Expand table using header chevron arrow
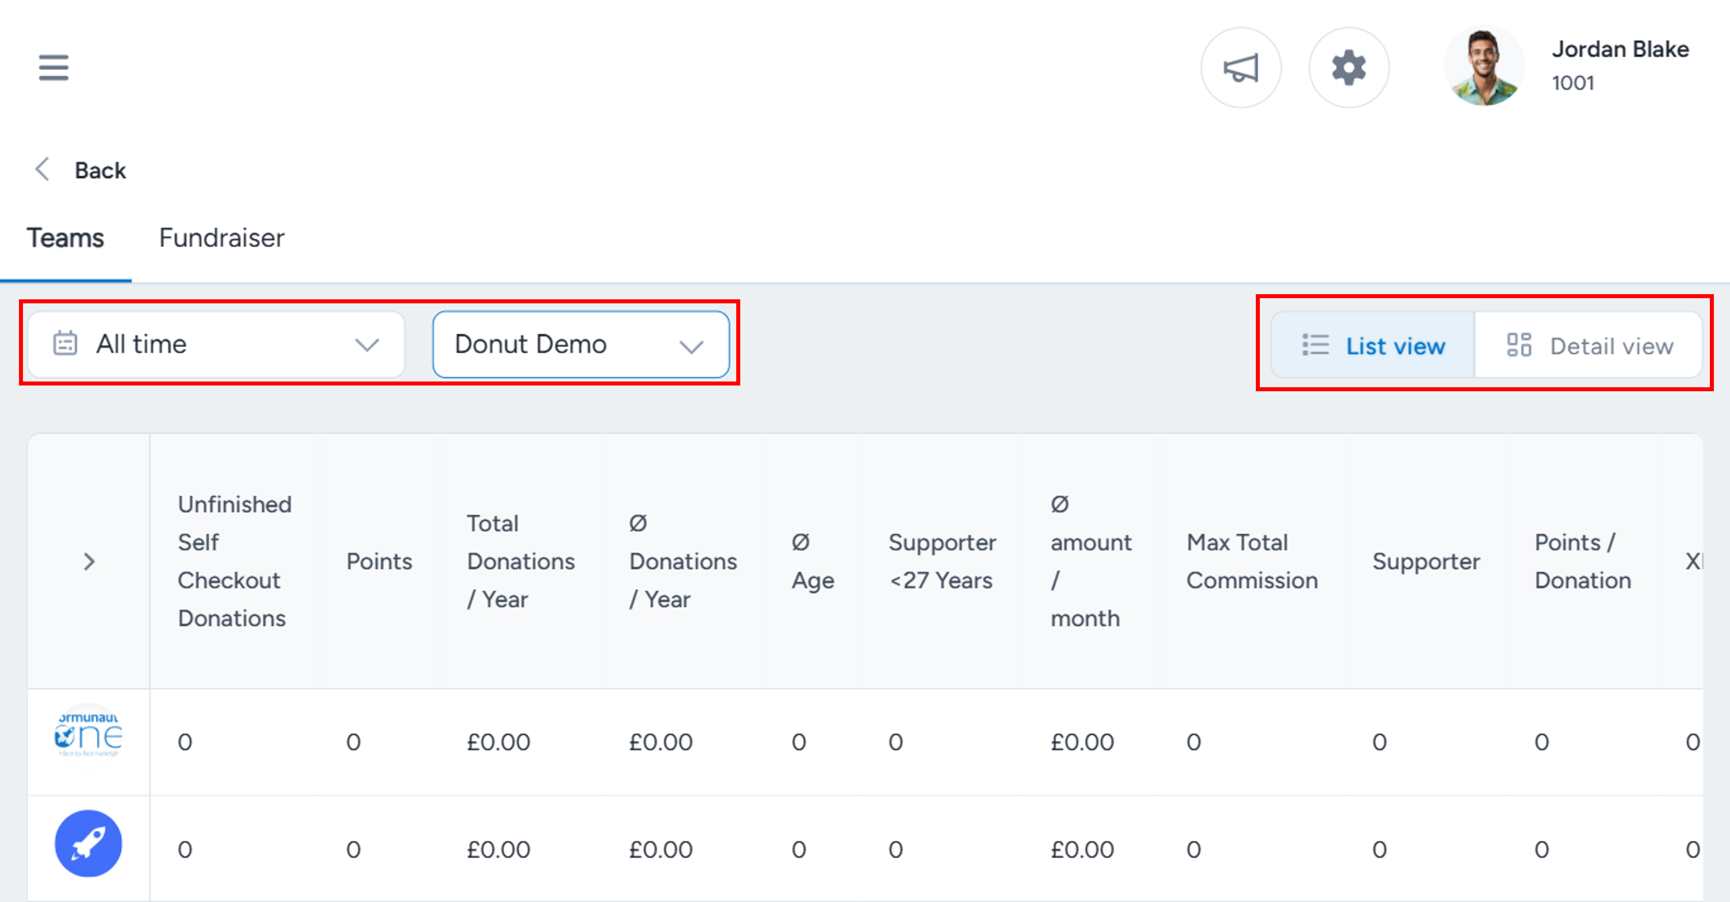Screen dimensions: 1730x902 (x=89, y=561)
